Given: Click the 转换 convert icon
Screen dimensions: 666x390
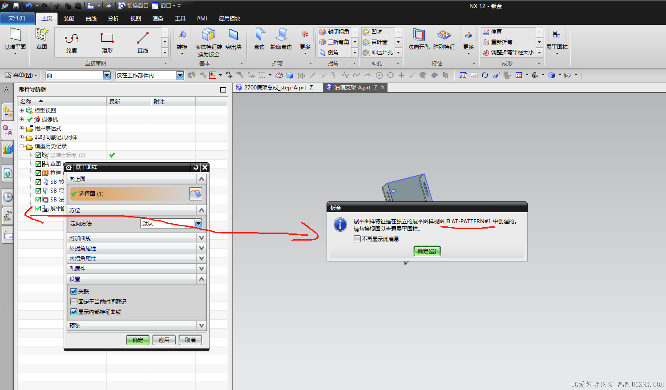Looking at the screenshot, I should coord(182,35).
